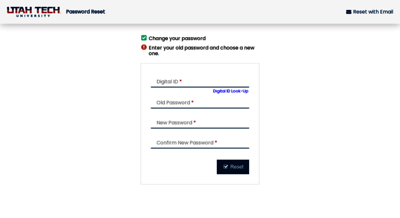
Task: Open the Reset with Email link
Action: coord(370,12)
